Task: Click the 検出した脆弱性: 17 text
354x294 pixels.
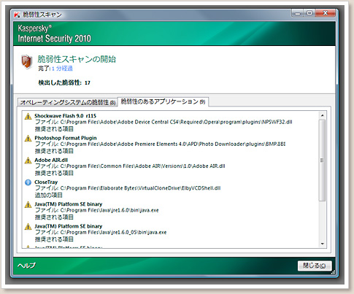Action: point(64,82)
